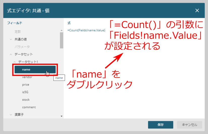Click the 共通の値 label
The width and height of the screenshot is (208, 134).
point(21,39)
